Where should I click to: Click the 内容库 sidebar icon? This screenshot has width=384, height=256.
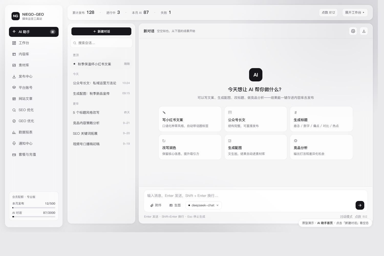14,54
